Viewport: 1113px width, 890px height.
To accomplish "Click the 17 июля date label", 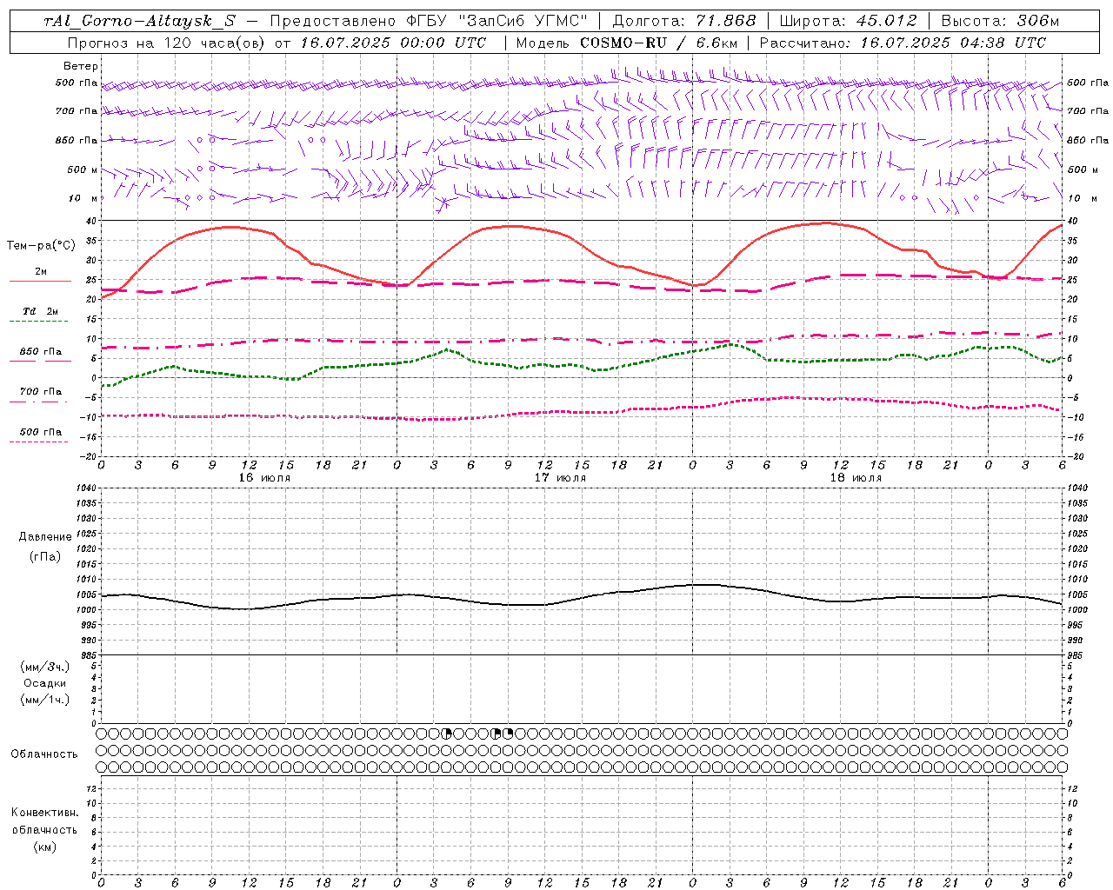I will coord(560,478).
